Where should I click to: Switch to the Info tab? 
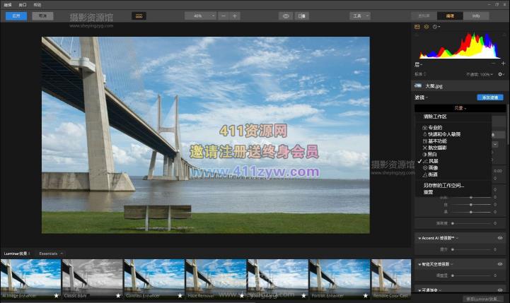(x=476, y=16)
